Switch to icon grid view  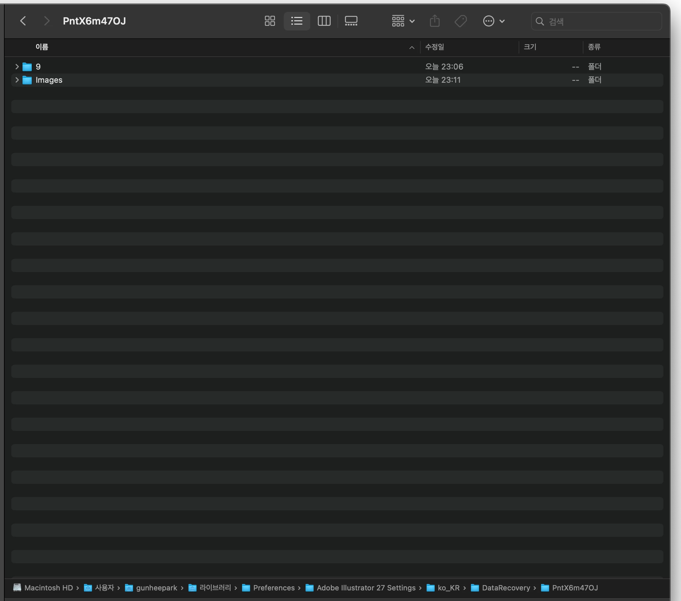[x=270, y=21]
